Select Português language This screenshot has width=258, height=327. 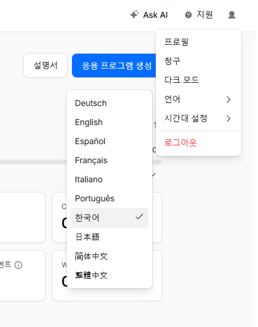[109, 198]
